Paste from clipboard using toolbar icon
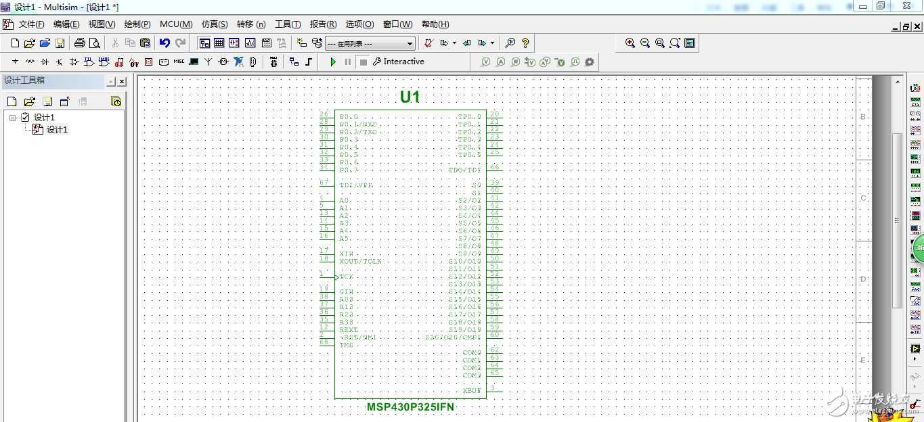Image resolution: width=924 pixels, height=422 pixels. click(x=145, y=43)
